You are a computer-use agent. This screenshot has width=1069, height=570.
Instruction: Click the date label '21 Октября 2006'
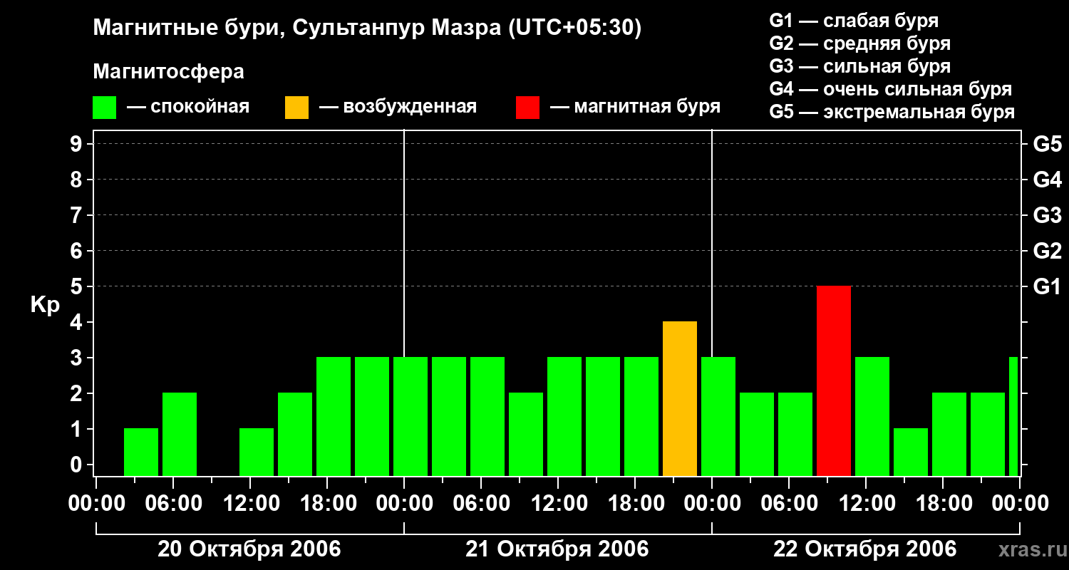tap(557, 549)
